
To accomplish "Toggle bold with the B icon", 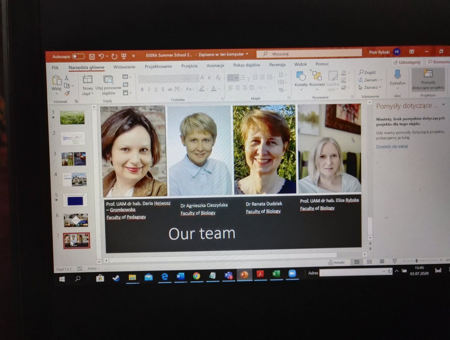I will pyautogui.click(x=142, y=90).
